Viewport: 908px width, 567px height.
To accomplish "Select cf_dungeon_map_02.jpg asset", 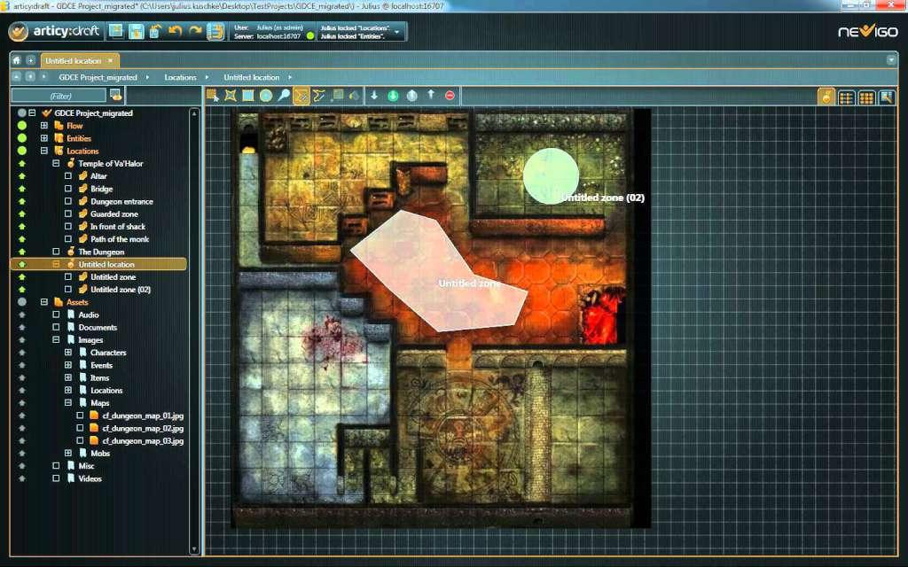I will click(x=143, y=428).
